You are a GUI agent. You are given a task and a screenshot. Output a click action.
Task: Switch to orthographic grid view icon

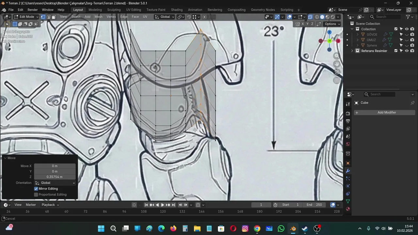tap(337, 80)
